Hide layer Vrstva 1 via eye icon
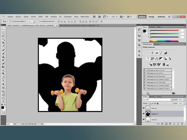This screenshot has height=140, width=187. [144, 108]
